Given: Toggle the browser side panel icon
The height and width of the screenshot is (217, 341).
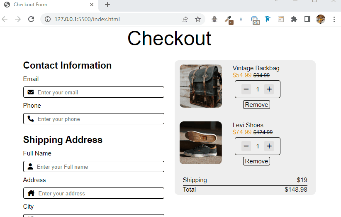Looking at the screenshot, I should tap(307, 19).
